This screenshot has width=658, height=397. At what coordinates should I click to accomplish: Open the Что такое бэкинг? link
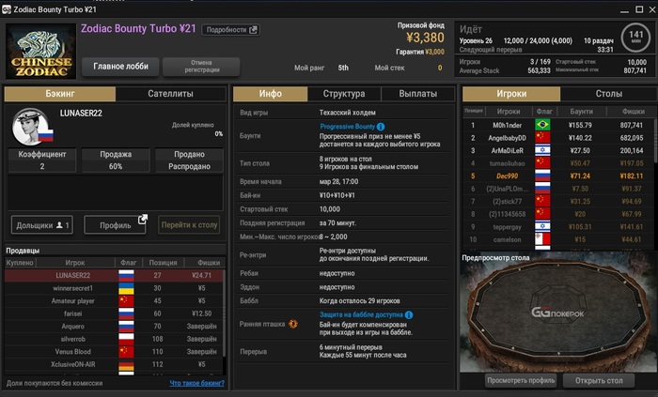196,383
